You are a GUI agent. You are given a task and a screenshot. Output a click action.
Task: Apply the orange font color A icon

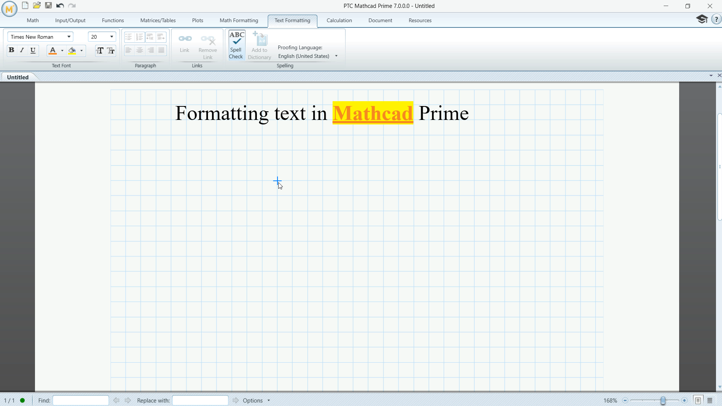(x=53, y=50)
